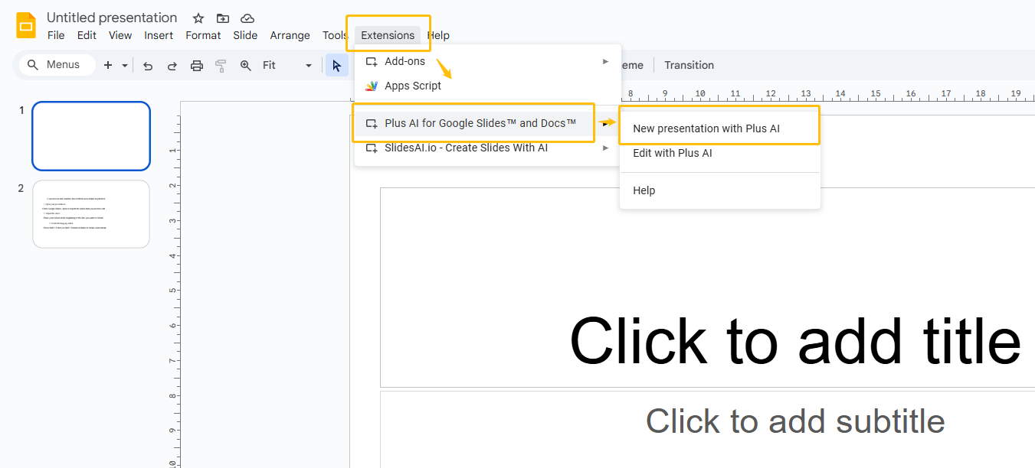
Task: Click the Undo icon
Action: pos(148,65)
